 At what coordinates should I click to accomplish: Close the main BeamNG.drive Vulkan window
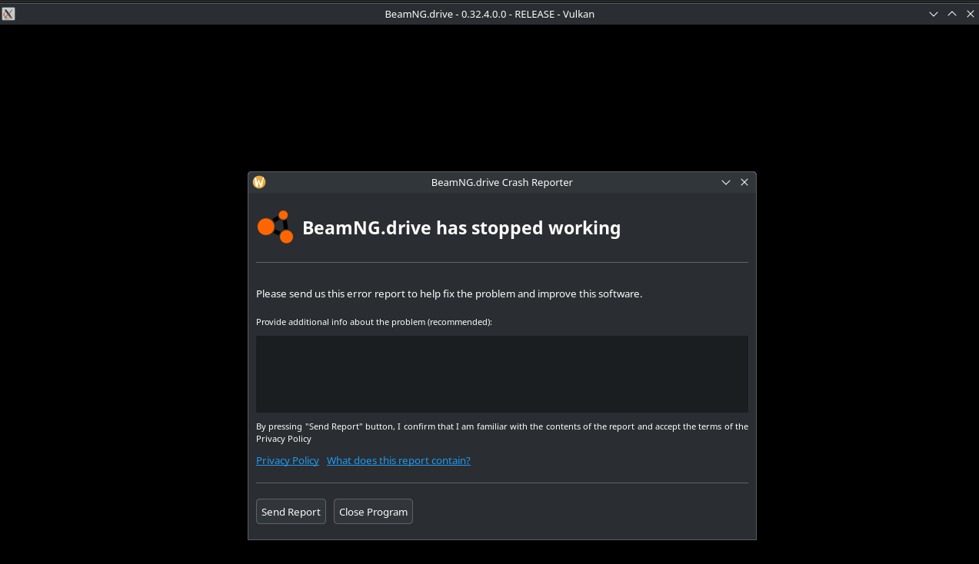(970, 14)
